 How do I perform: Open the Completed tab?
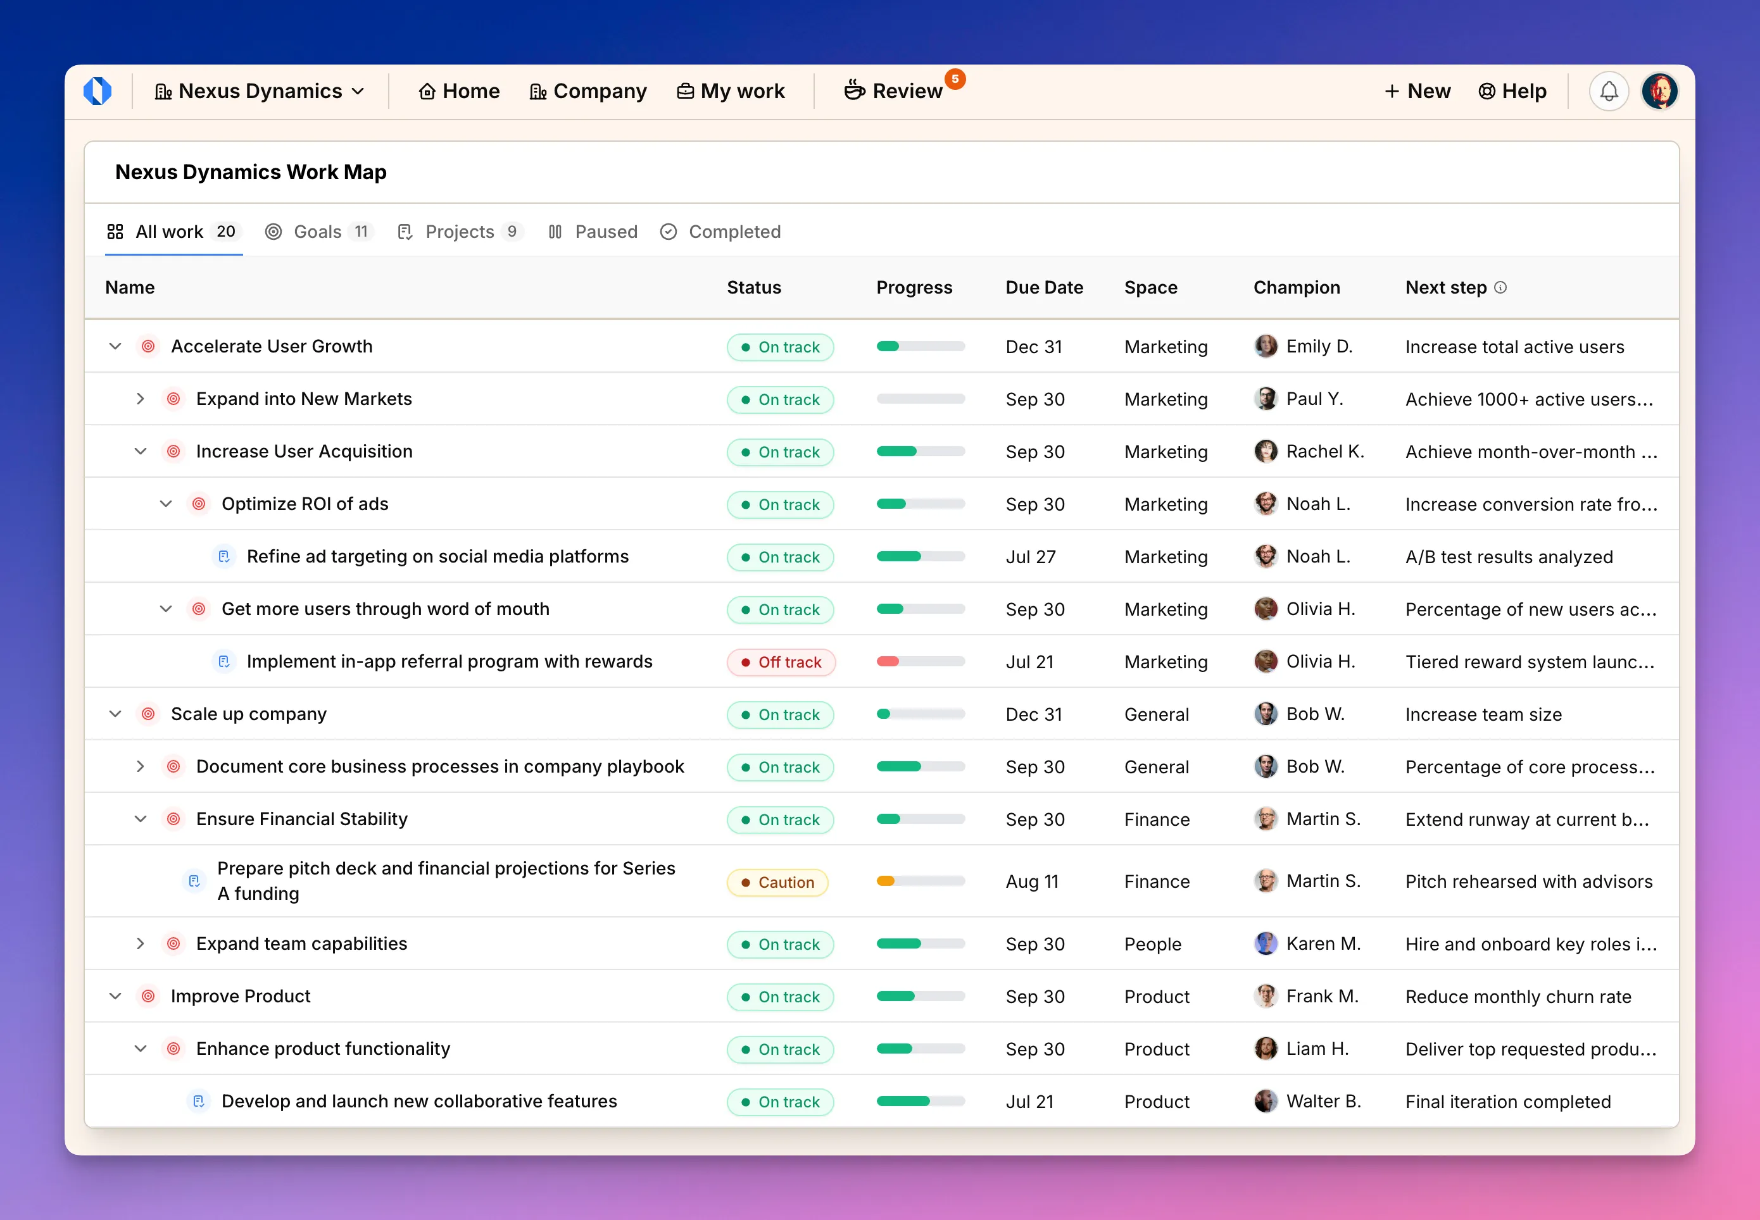pyautogui.click(x=719, y=232)
